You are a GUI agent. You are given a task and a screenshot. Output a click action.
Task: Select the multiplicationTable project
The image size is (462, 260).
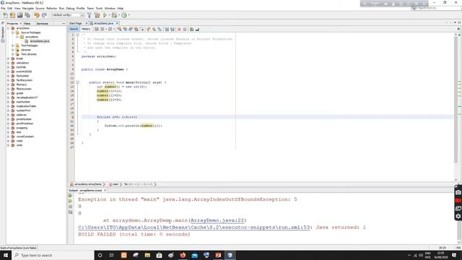(x=26, y=106)
